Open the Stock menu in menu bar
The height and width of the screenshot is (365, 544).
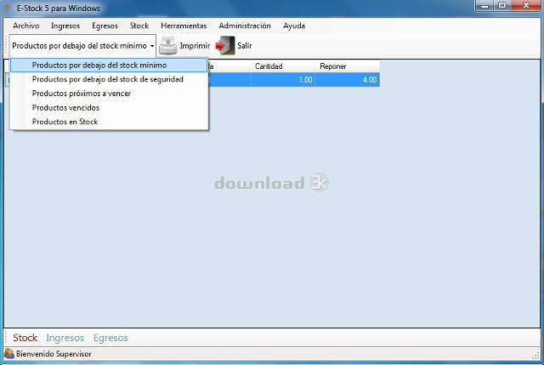(x=139, y=26)
